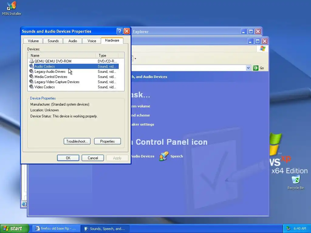The image size is (311, 233).
Task: Click the Legacy Video Capture Devices icon
Action: coord(31,82)
